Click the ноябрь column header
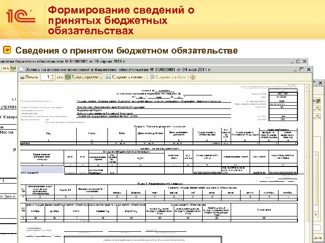This screenshot has width=325, height=243. [x=35, y=211]
